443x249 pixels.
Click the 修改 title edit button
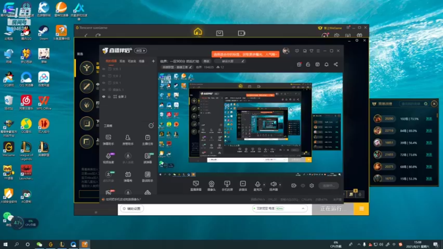207,61
